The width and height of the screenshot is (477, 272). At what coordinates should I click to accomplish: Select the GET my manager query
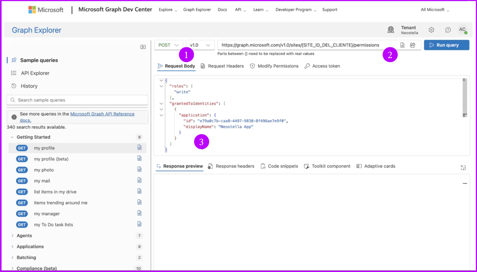pos(78,214)
